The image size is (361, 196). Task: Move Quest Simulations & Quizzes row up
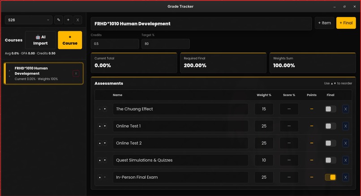[x=100, y=160]
